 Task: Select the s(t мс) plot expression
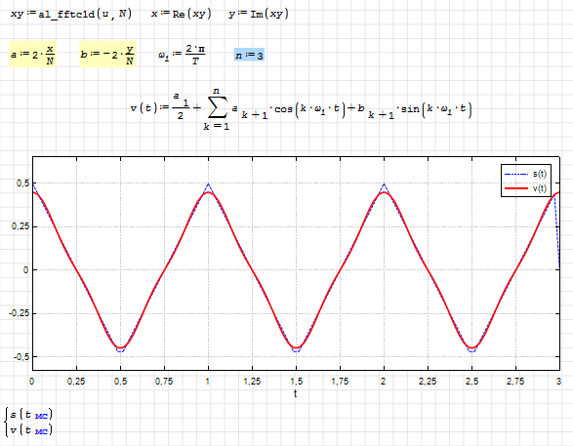[31, 415]
